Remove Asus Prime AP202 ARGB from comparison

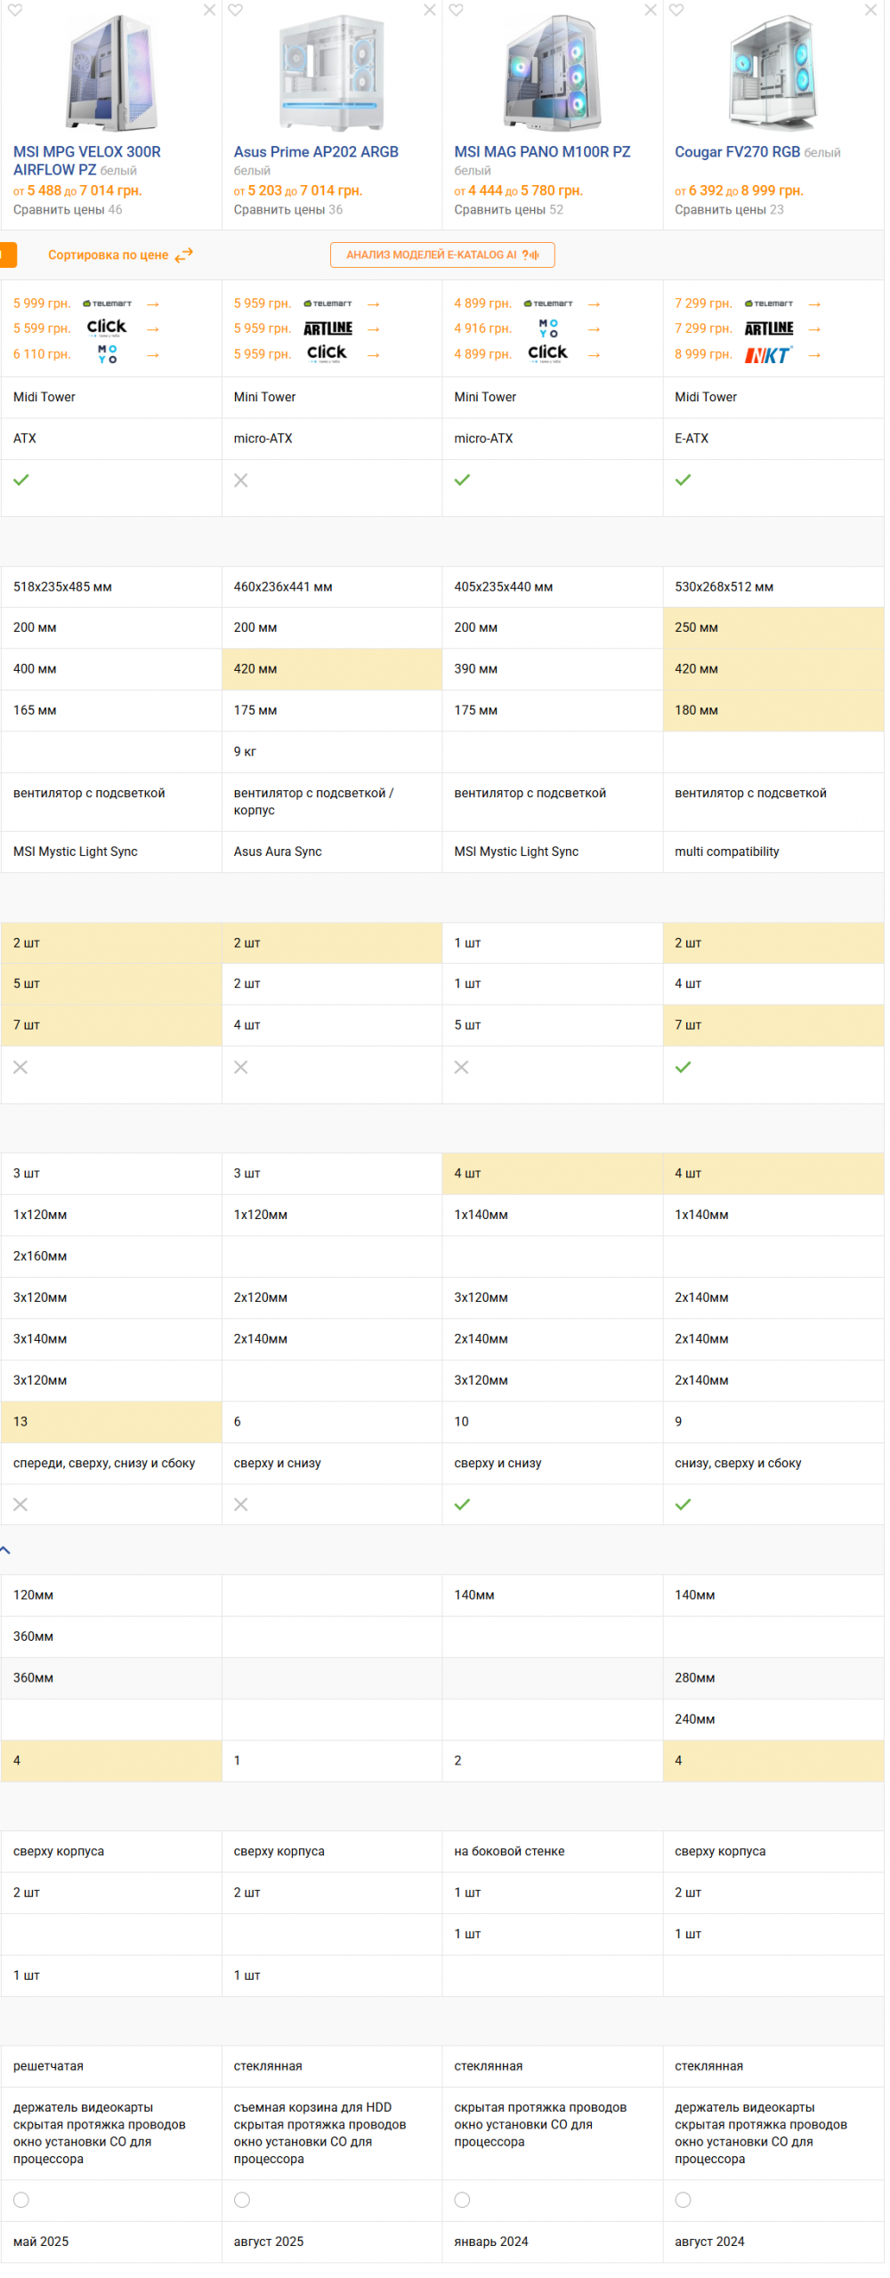click(x=432, y=10)
